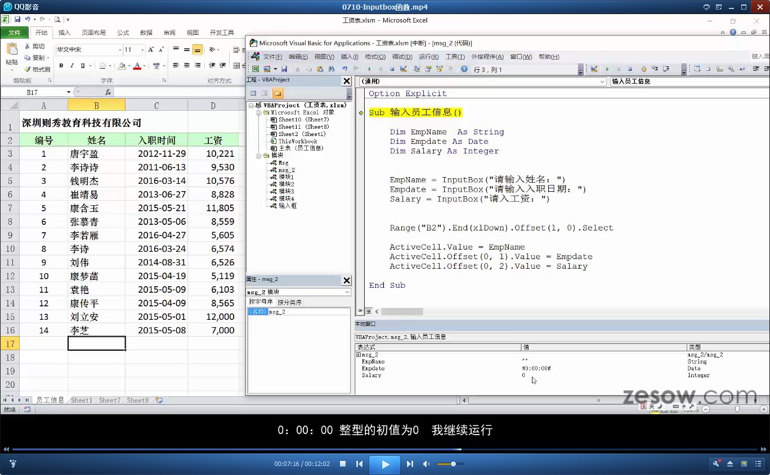770x475 pixels.
Task: Click the Undo icon in VBA toolbar
Action: (x=345, y=69)
